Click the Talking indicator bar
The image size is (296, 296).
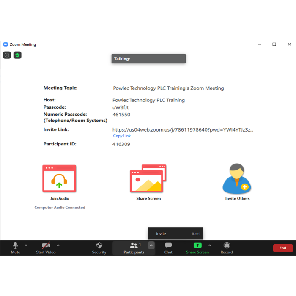pyautogui.click(x=148, y=59)
